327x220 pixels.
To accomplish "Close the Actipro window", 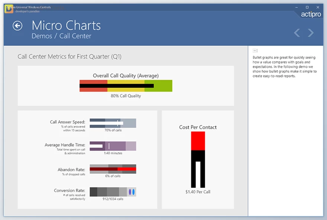I will coord(317,7).
